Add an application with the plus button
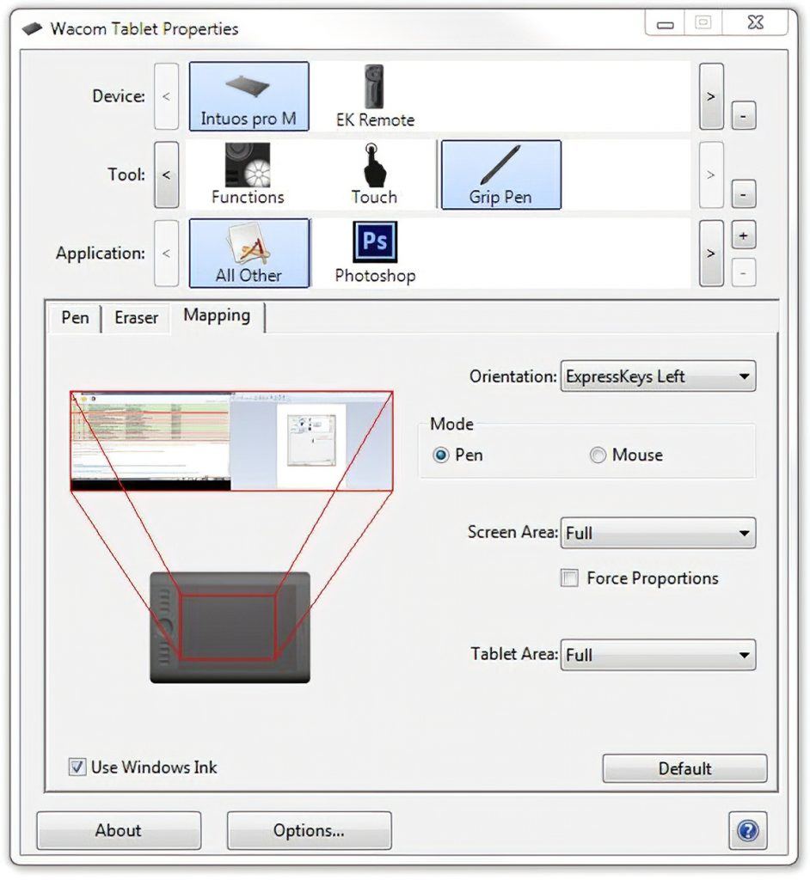The image size is (810, 880). 743,236
